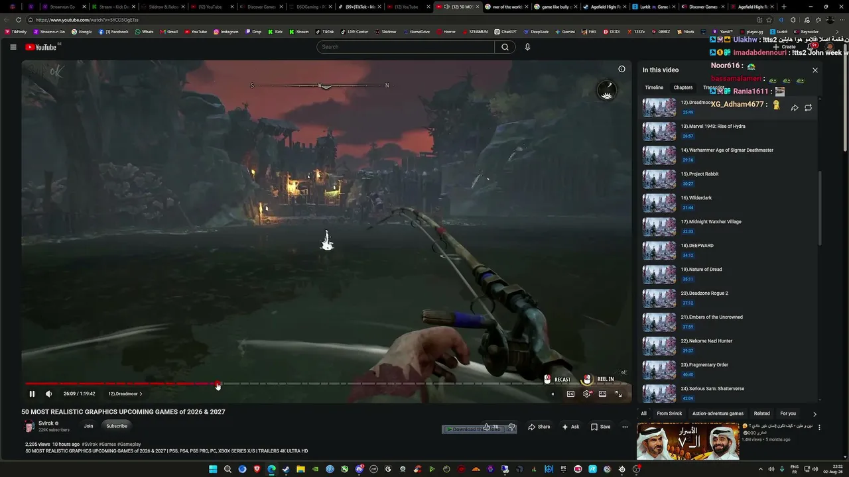Open the recommended Arabic video thumbnail
Image resolution: width=849 pixels, height=477 pixels.
[x=688, y=442]
